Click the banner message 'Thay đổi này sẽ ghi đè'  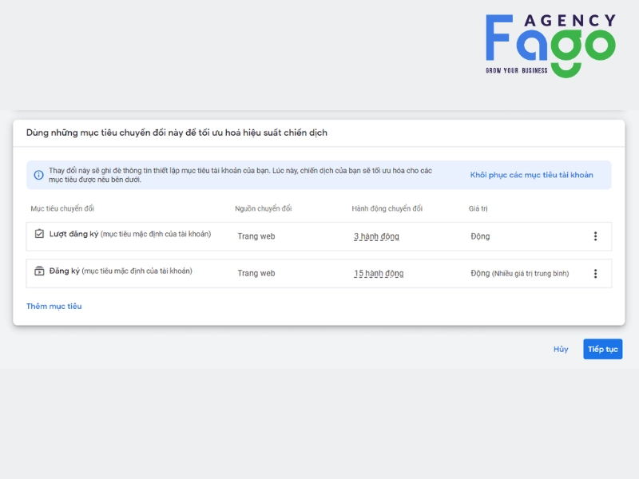[240, 175]
